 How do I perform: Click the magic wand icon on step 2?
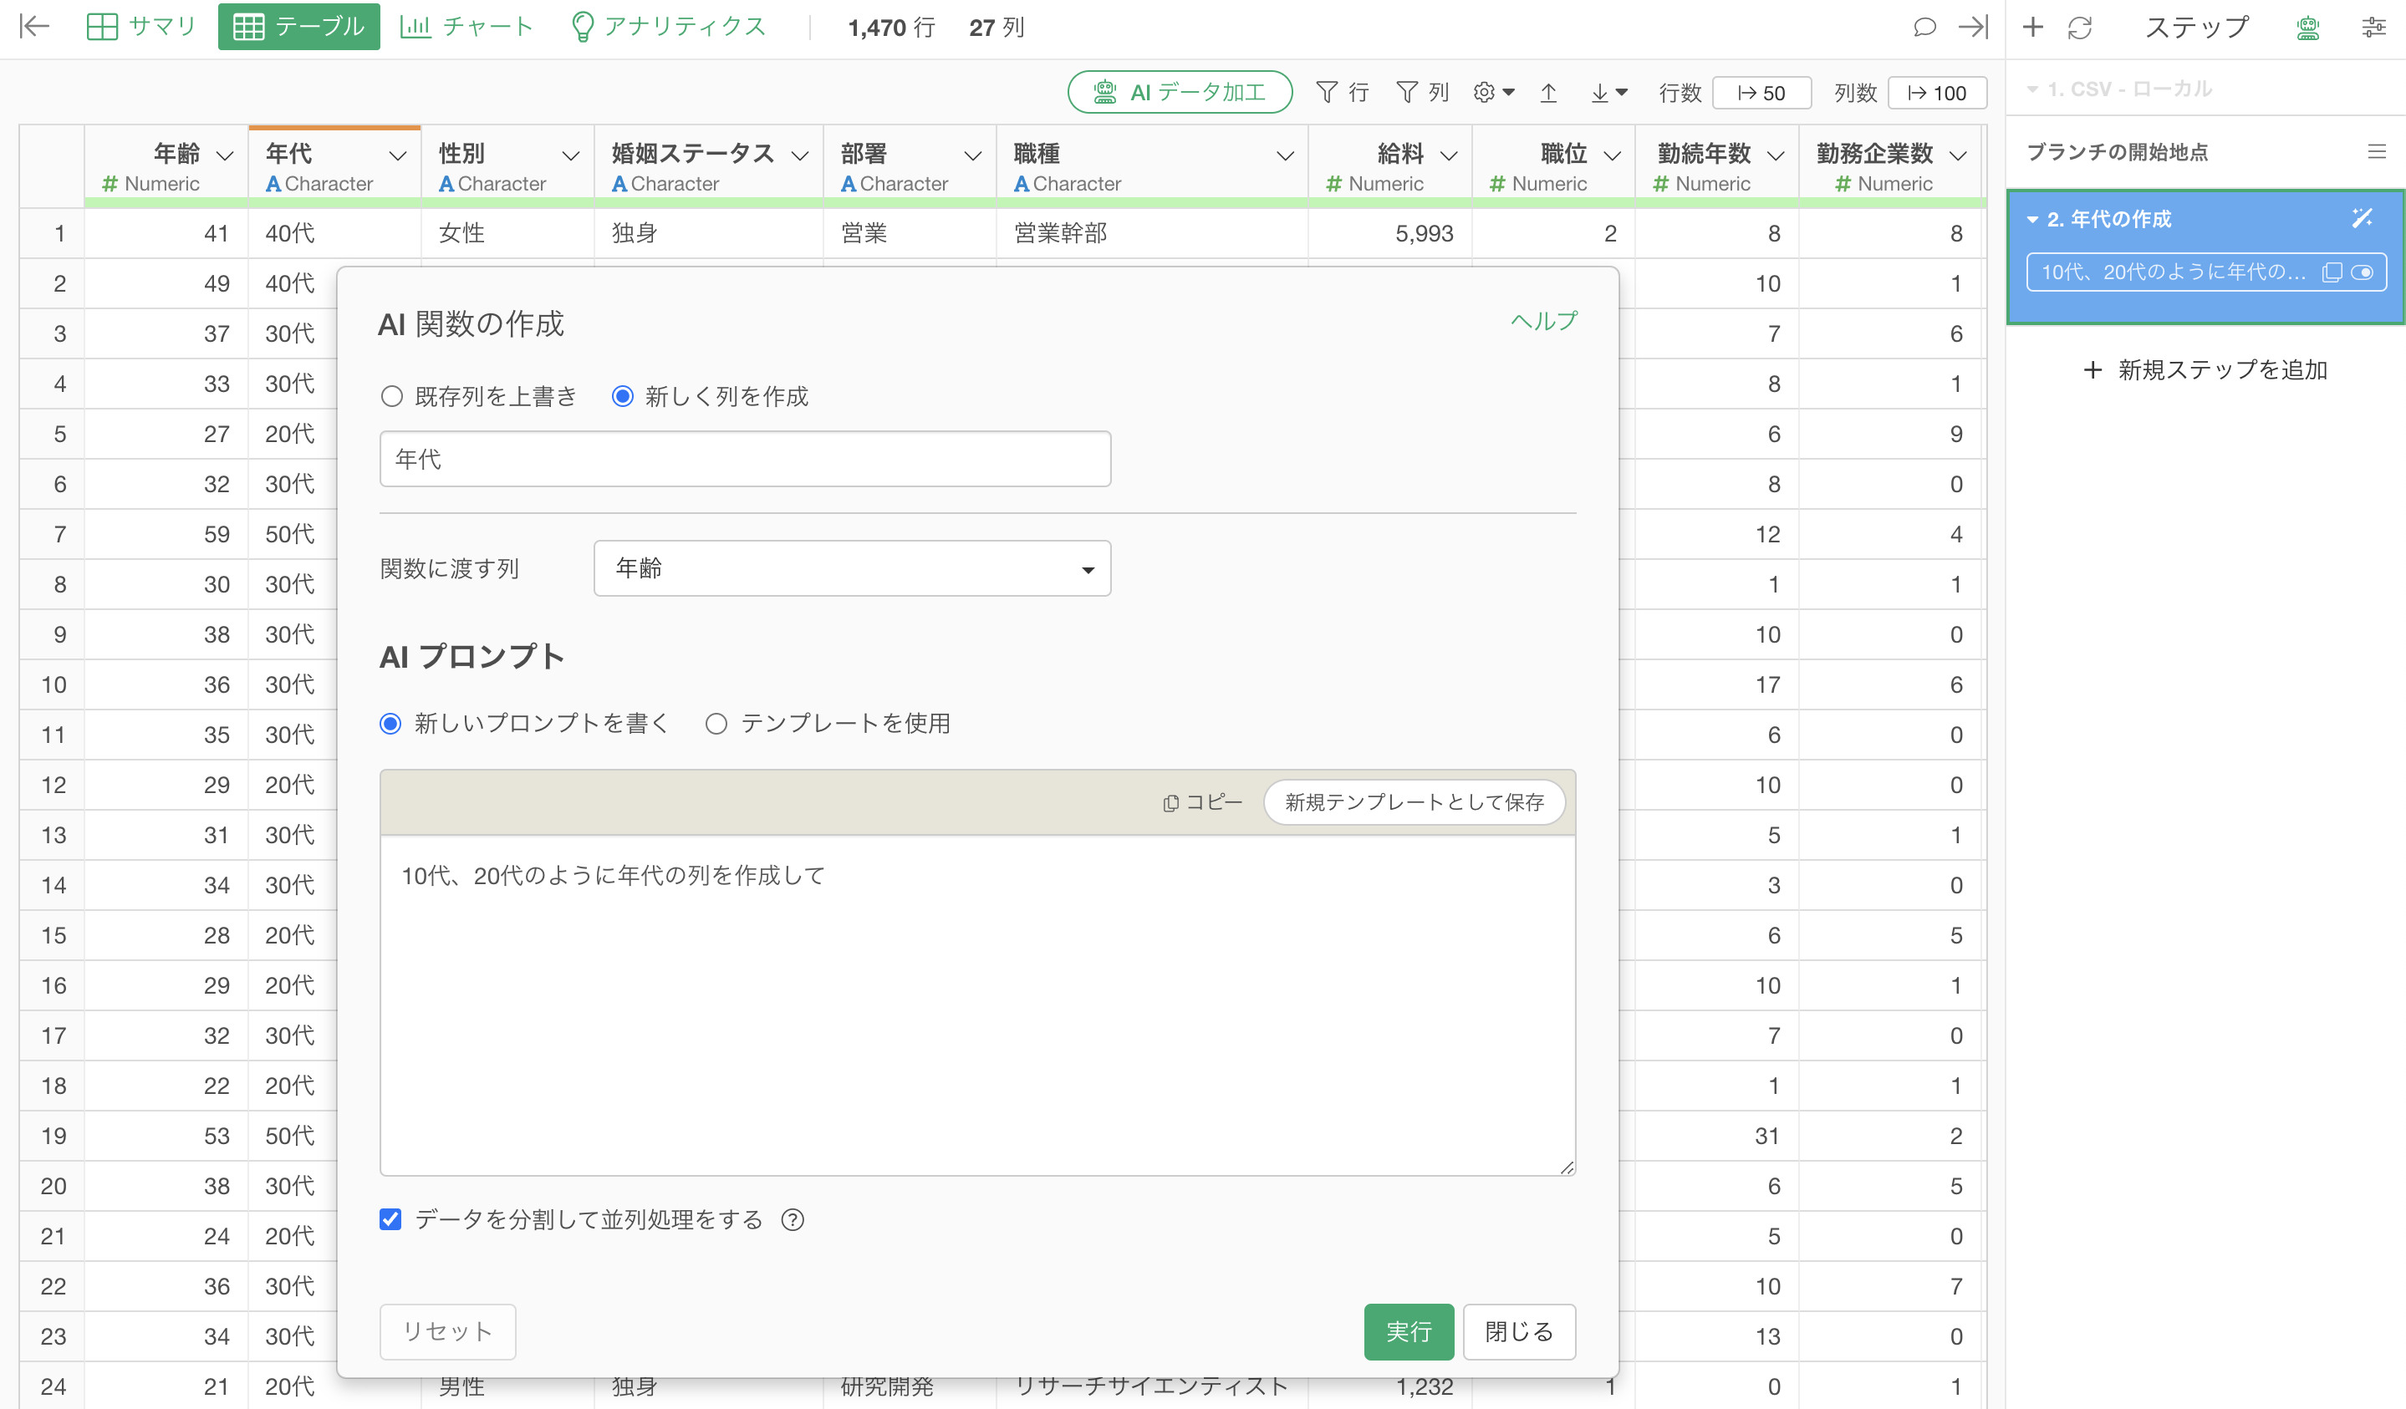coord(2362,219)
